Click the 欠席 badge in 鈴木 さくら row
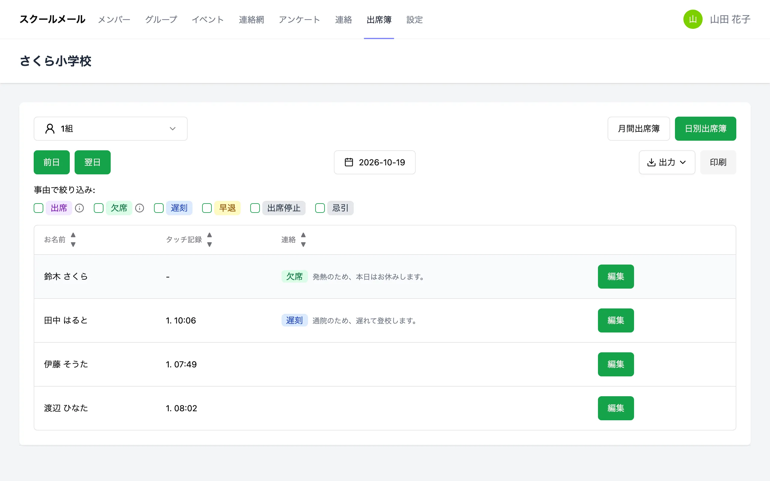Viewport: 770px width, 481px height. [294, 277]
